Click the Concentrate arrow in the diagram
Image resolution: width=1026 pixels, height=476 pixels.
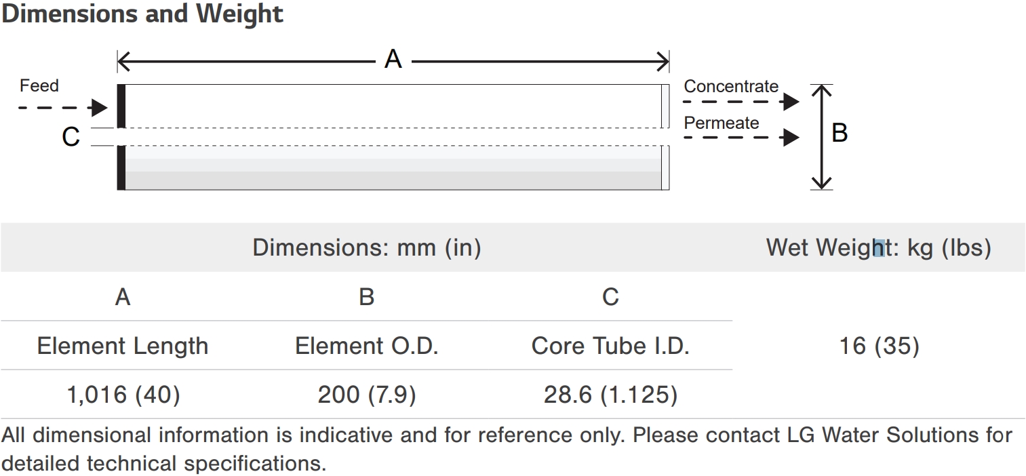coord(741,102)
